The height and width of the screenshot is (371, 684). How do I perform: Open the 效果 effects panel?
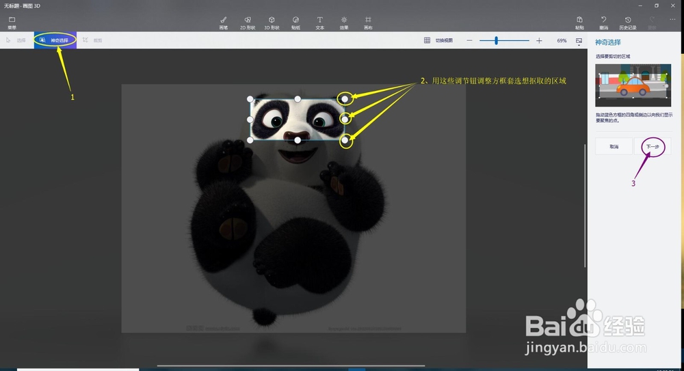coord(344,23)
